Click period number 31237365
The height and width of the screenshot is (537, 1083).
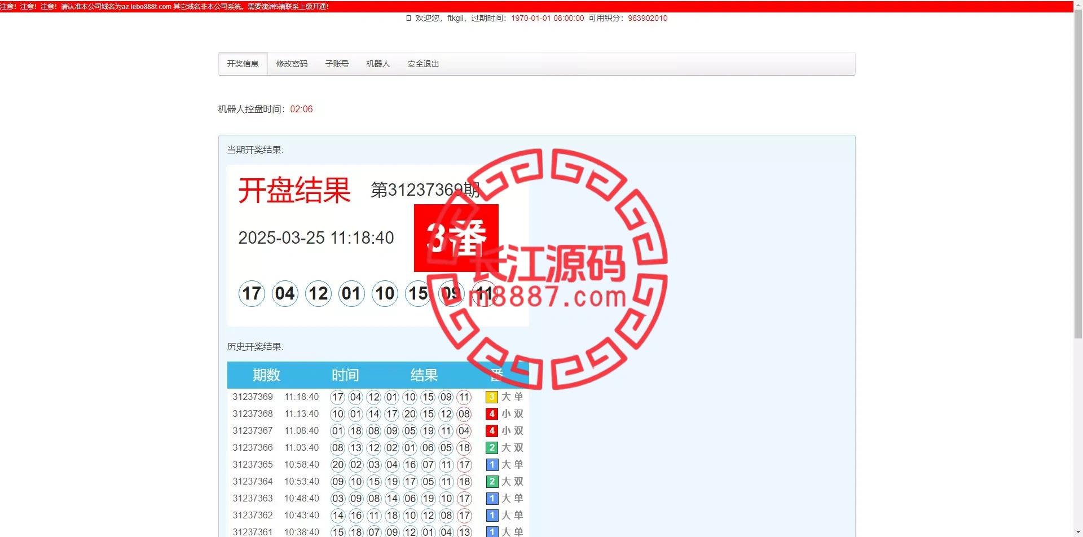[253, 465]
